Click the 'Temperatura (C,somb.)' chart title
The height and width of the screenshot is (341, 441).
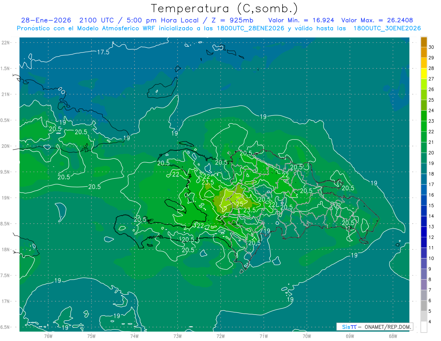point(224,8)
